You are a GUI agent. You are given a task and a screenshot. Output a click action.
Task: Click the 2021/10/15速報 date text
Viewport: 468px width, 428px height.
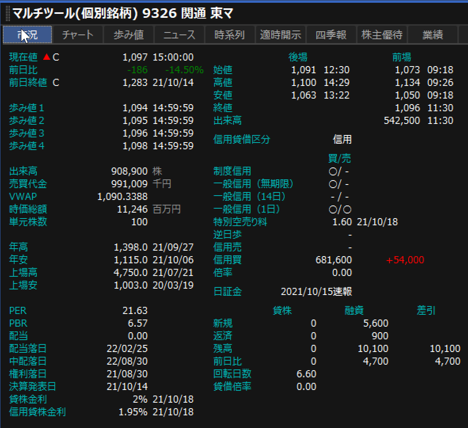(x=316, y=291)
